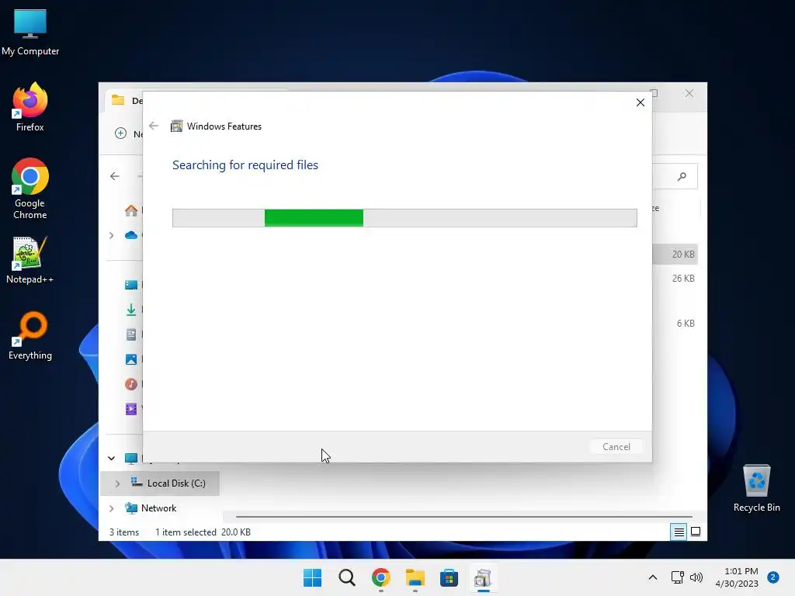Launch Everything search desktop shortcut
This screenshot has height=596, width=795.
30,335
